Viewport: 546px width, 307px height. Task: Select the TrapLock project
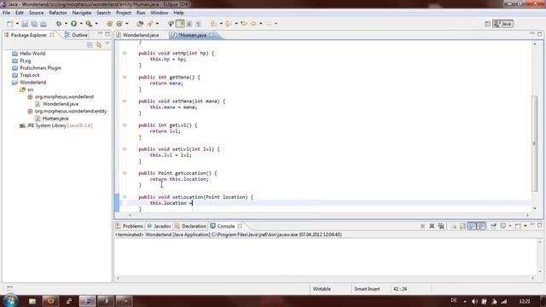click(x=30, y=75)
